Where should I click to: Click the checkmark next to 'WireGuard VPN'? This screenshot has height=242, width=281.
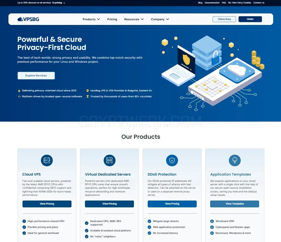click(x=212, y=221)
